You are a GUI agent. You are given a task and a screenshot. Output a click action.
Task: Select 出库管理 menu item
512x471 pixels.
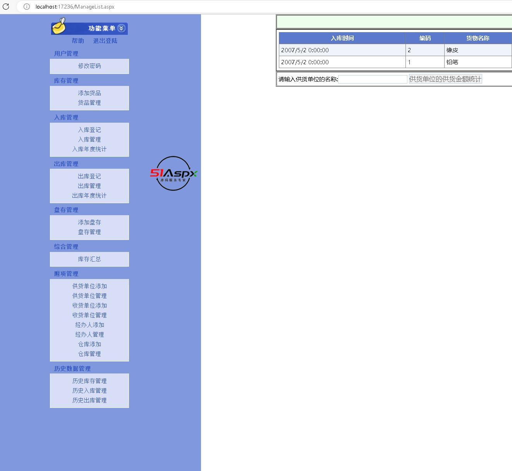89,186
